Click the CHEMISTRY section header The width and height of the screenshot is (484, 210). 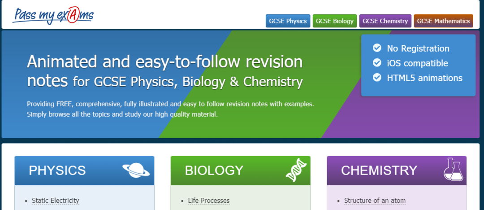(397, 171)
